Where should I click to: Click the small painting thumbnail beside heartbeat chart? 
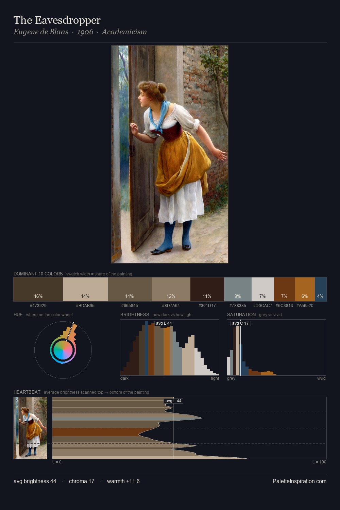30,428
